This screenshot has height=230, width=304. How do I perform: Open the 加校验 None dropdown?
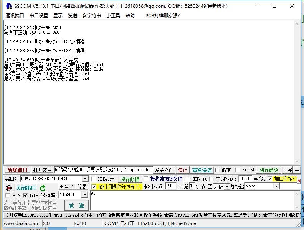pyautogui.click(x=277, y=186)
